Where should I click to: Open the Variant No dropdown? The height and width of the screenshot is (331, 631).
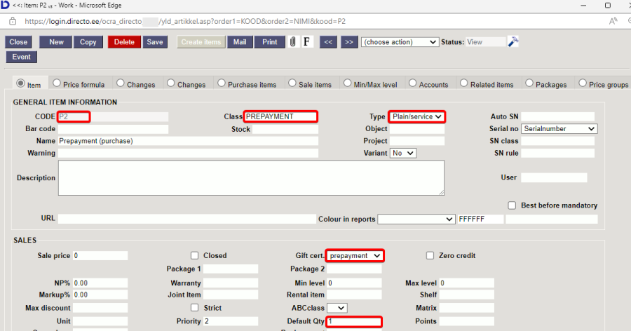click(403, 153)
